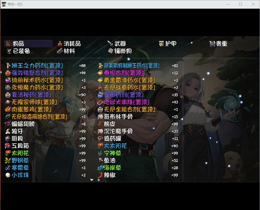Click the 工具箱 toolbox icon
The width and height of the screenshot is (260, 210).
[x=8, y=146]
